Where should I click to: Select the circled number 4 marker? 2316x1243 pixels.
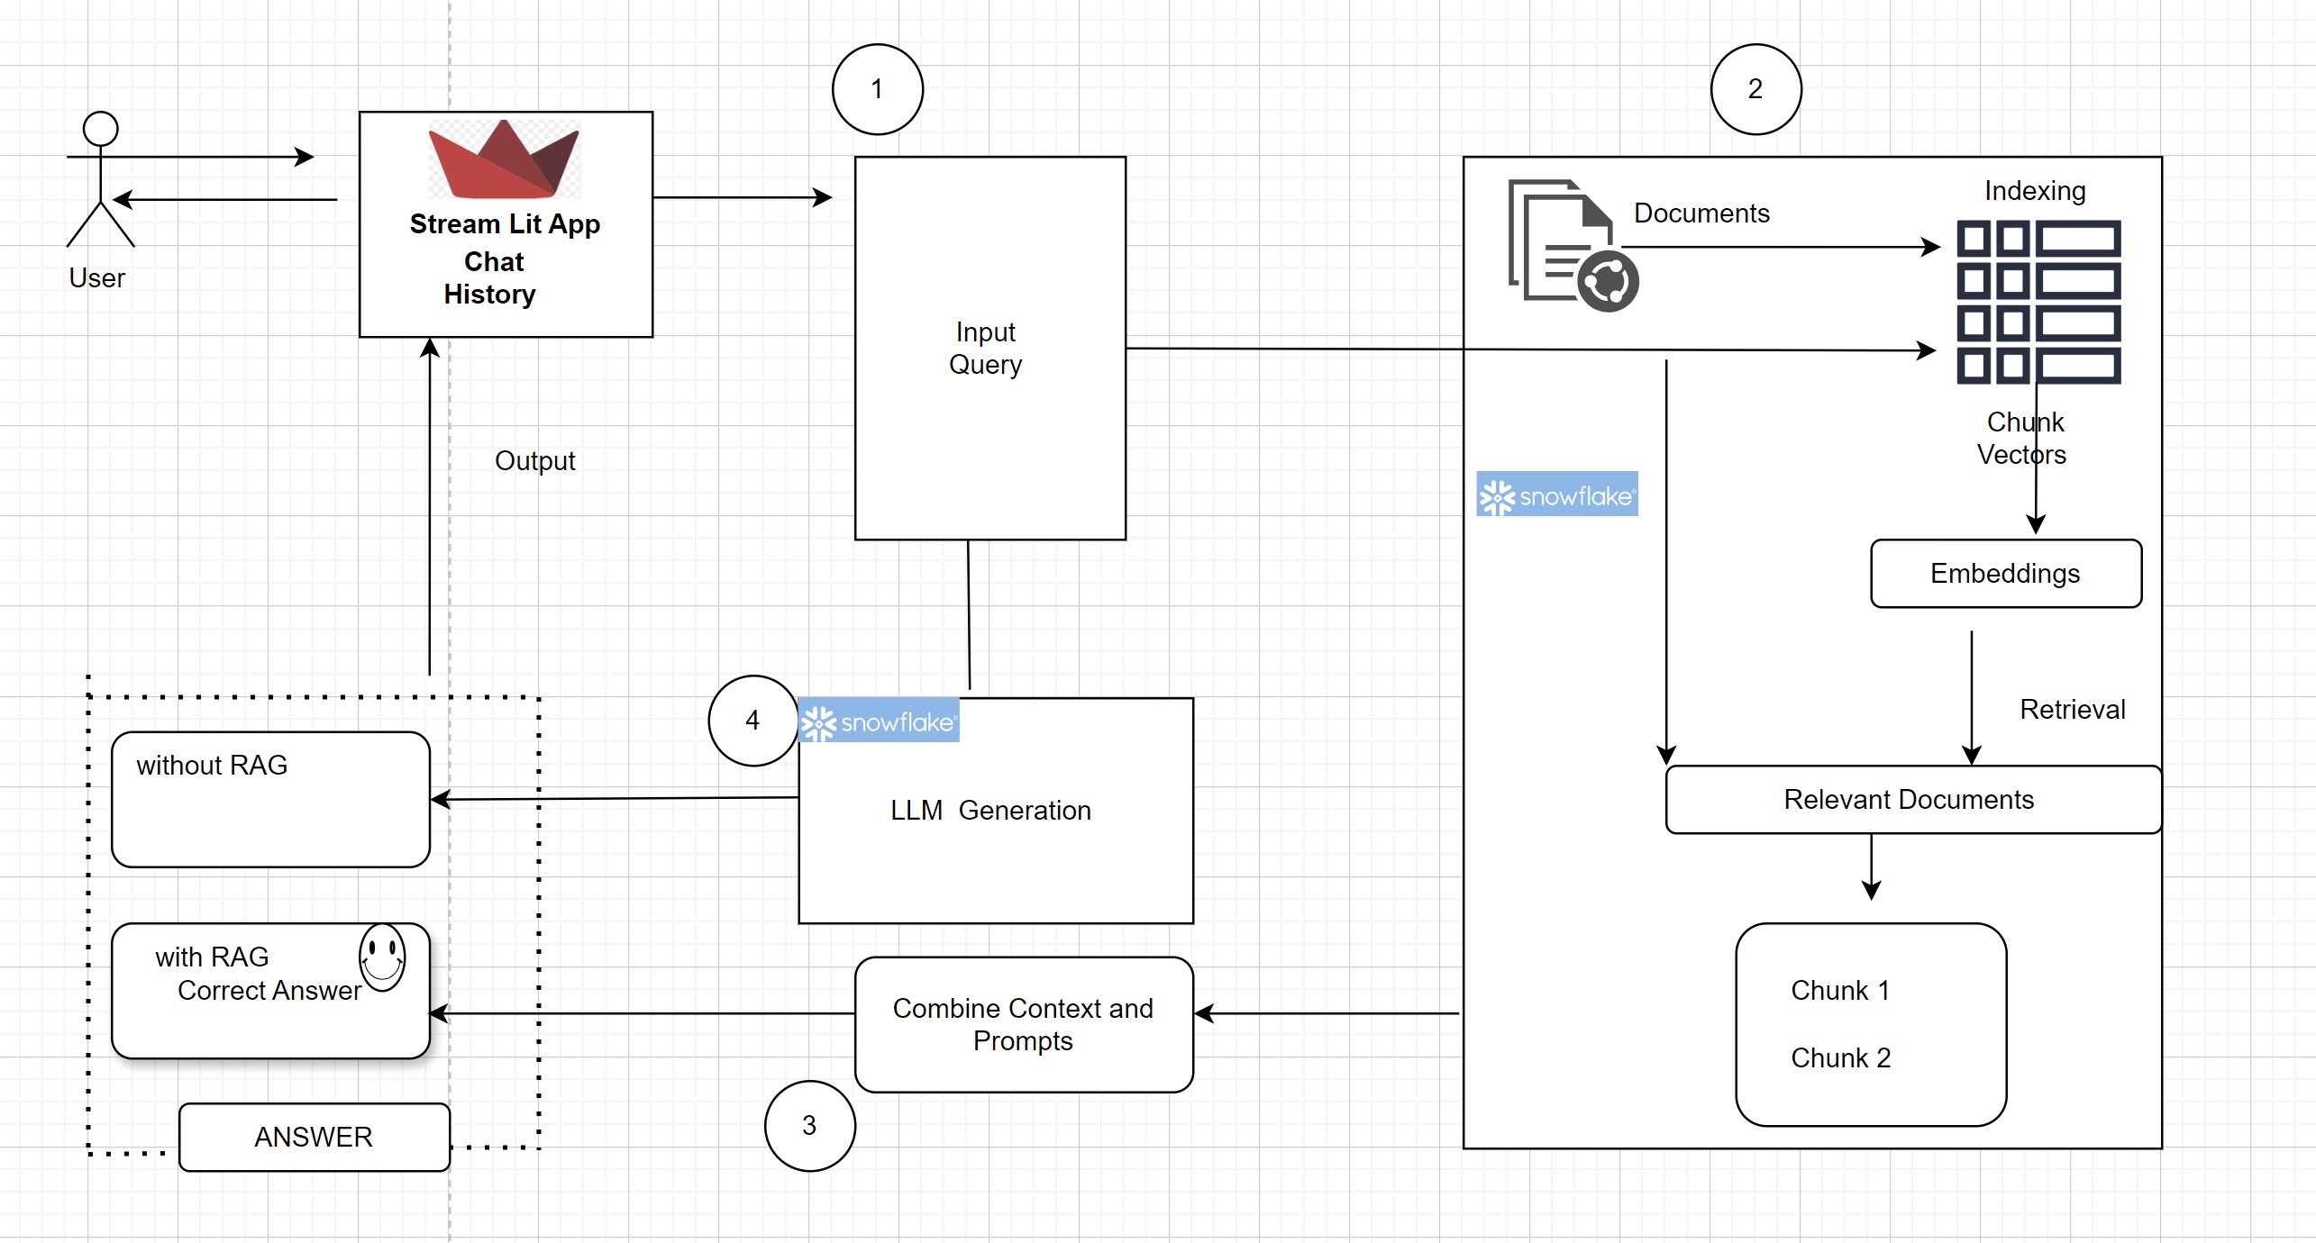coord(753,721)
